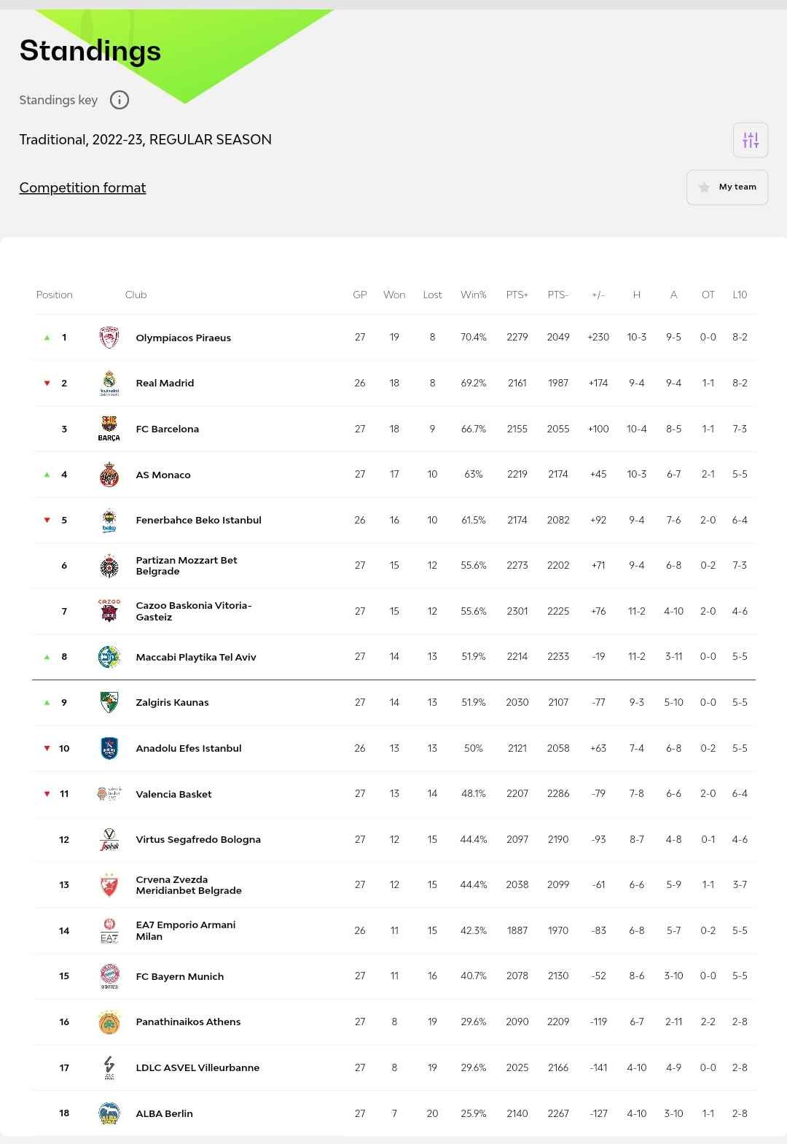Click the AS Monaco club logo
This screenshot has height=1144, width=787.
pyautogui.click(x=109, y=475)
